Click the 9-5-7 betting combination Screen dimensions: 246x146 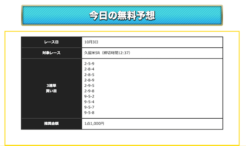click(89, 107)
